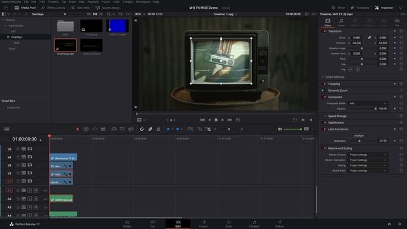Solo audio track A3
The image size is (407, 229).
(30, 207)
